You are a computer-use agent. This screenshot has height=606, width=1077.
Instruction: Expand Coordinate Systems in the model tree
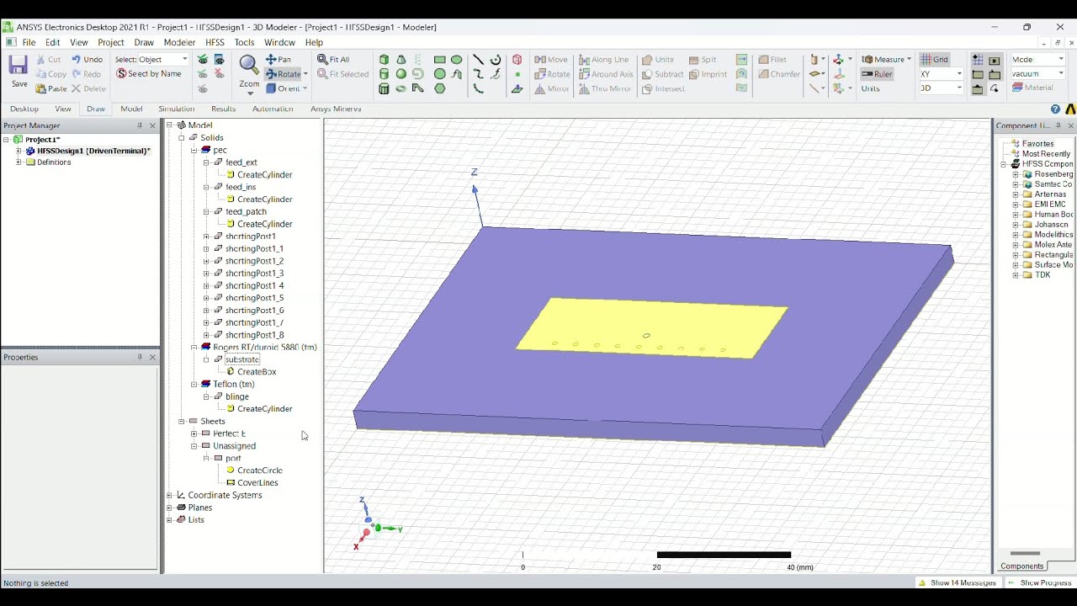[170, 495]
